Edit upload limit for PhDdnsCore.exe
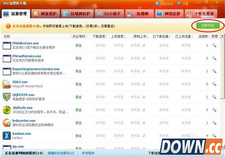The width and height of the screenshot is (225, 157). coord(144,46)
